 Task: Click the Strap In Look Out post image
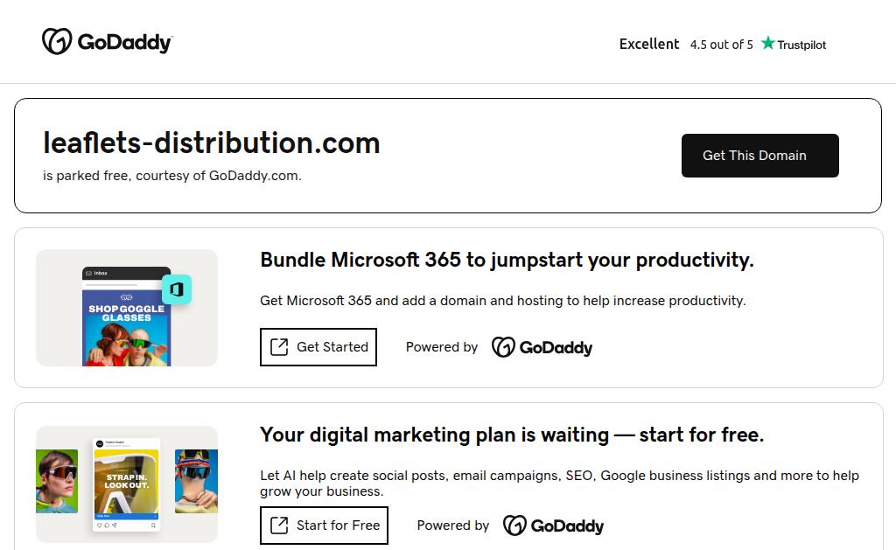point(126,481)
